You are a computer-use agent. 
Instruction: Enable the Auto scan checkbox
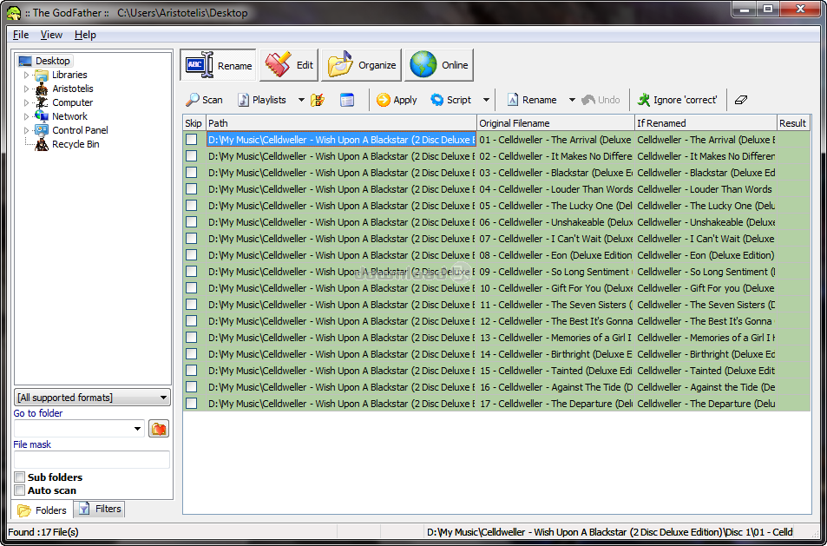[19, 490]
